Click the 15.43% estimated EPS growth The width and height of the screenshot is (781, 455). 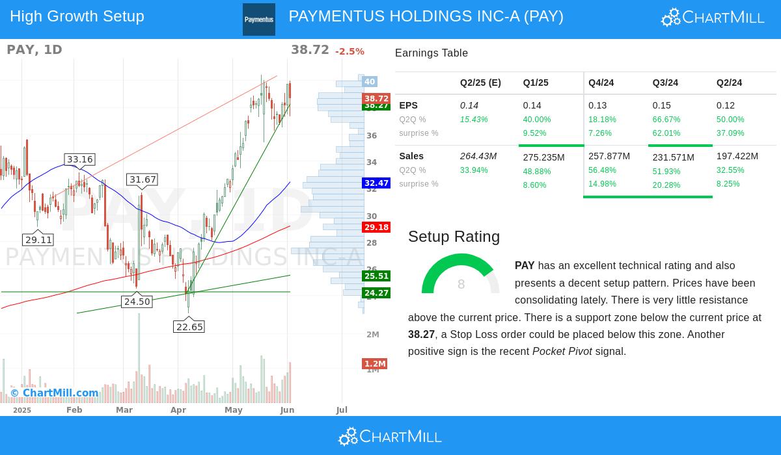(x=474, y=120)
